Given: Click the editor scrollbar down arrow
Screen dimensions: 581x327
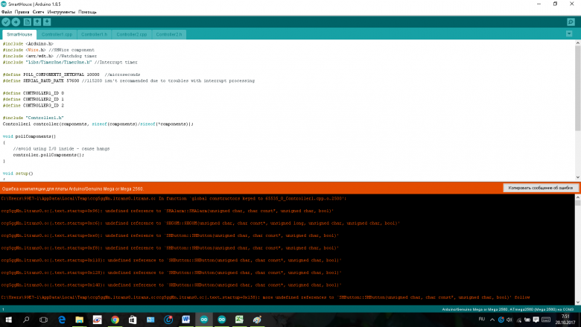Looking at the screenshot, I should point(578,177).
